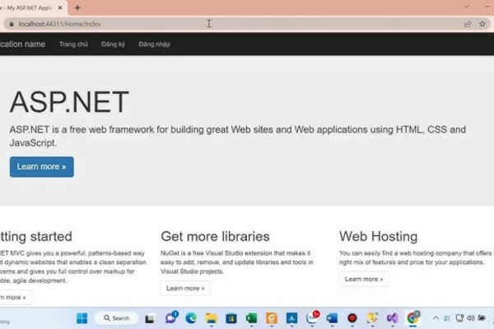This screenshot has height=329, width=494.
Task: Click the blue Learn more button
Action: click(x=42, y=167)
